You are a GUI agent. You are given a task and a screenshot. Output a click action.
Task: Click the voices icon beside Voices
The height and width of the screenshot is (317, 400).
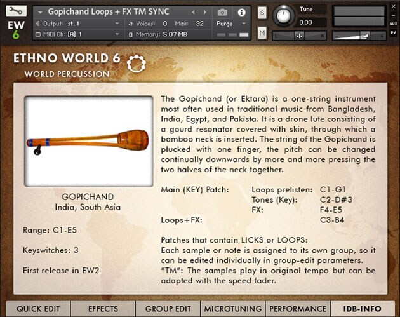pyautogui.click(x=131, y=24)
